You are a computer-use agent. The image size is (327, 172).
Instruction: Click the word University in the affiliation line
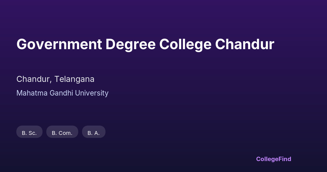coord(92,93)
